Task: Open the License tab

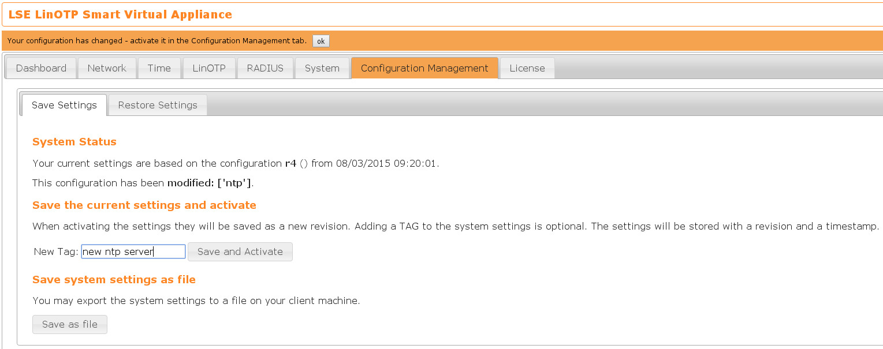Action: tap(527, 68)
